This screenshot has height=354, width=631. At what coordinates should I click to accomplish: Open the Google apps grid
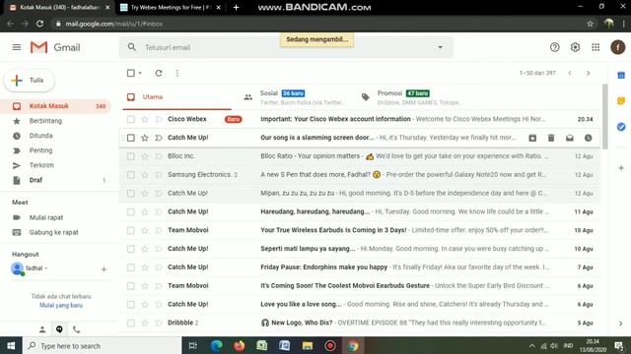point(596,47)
